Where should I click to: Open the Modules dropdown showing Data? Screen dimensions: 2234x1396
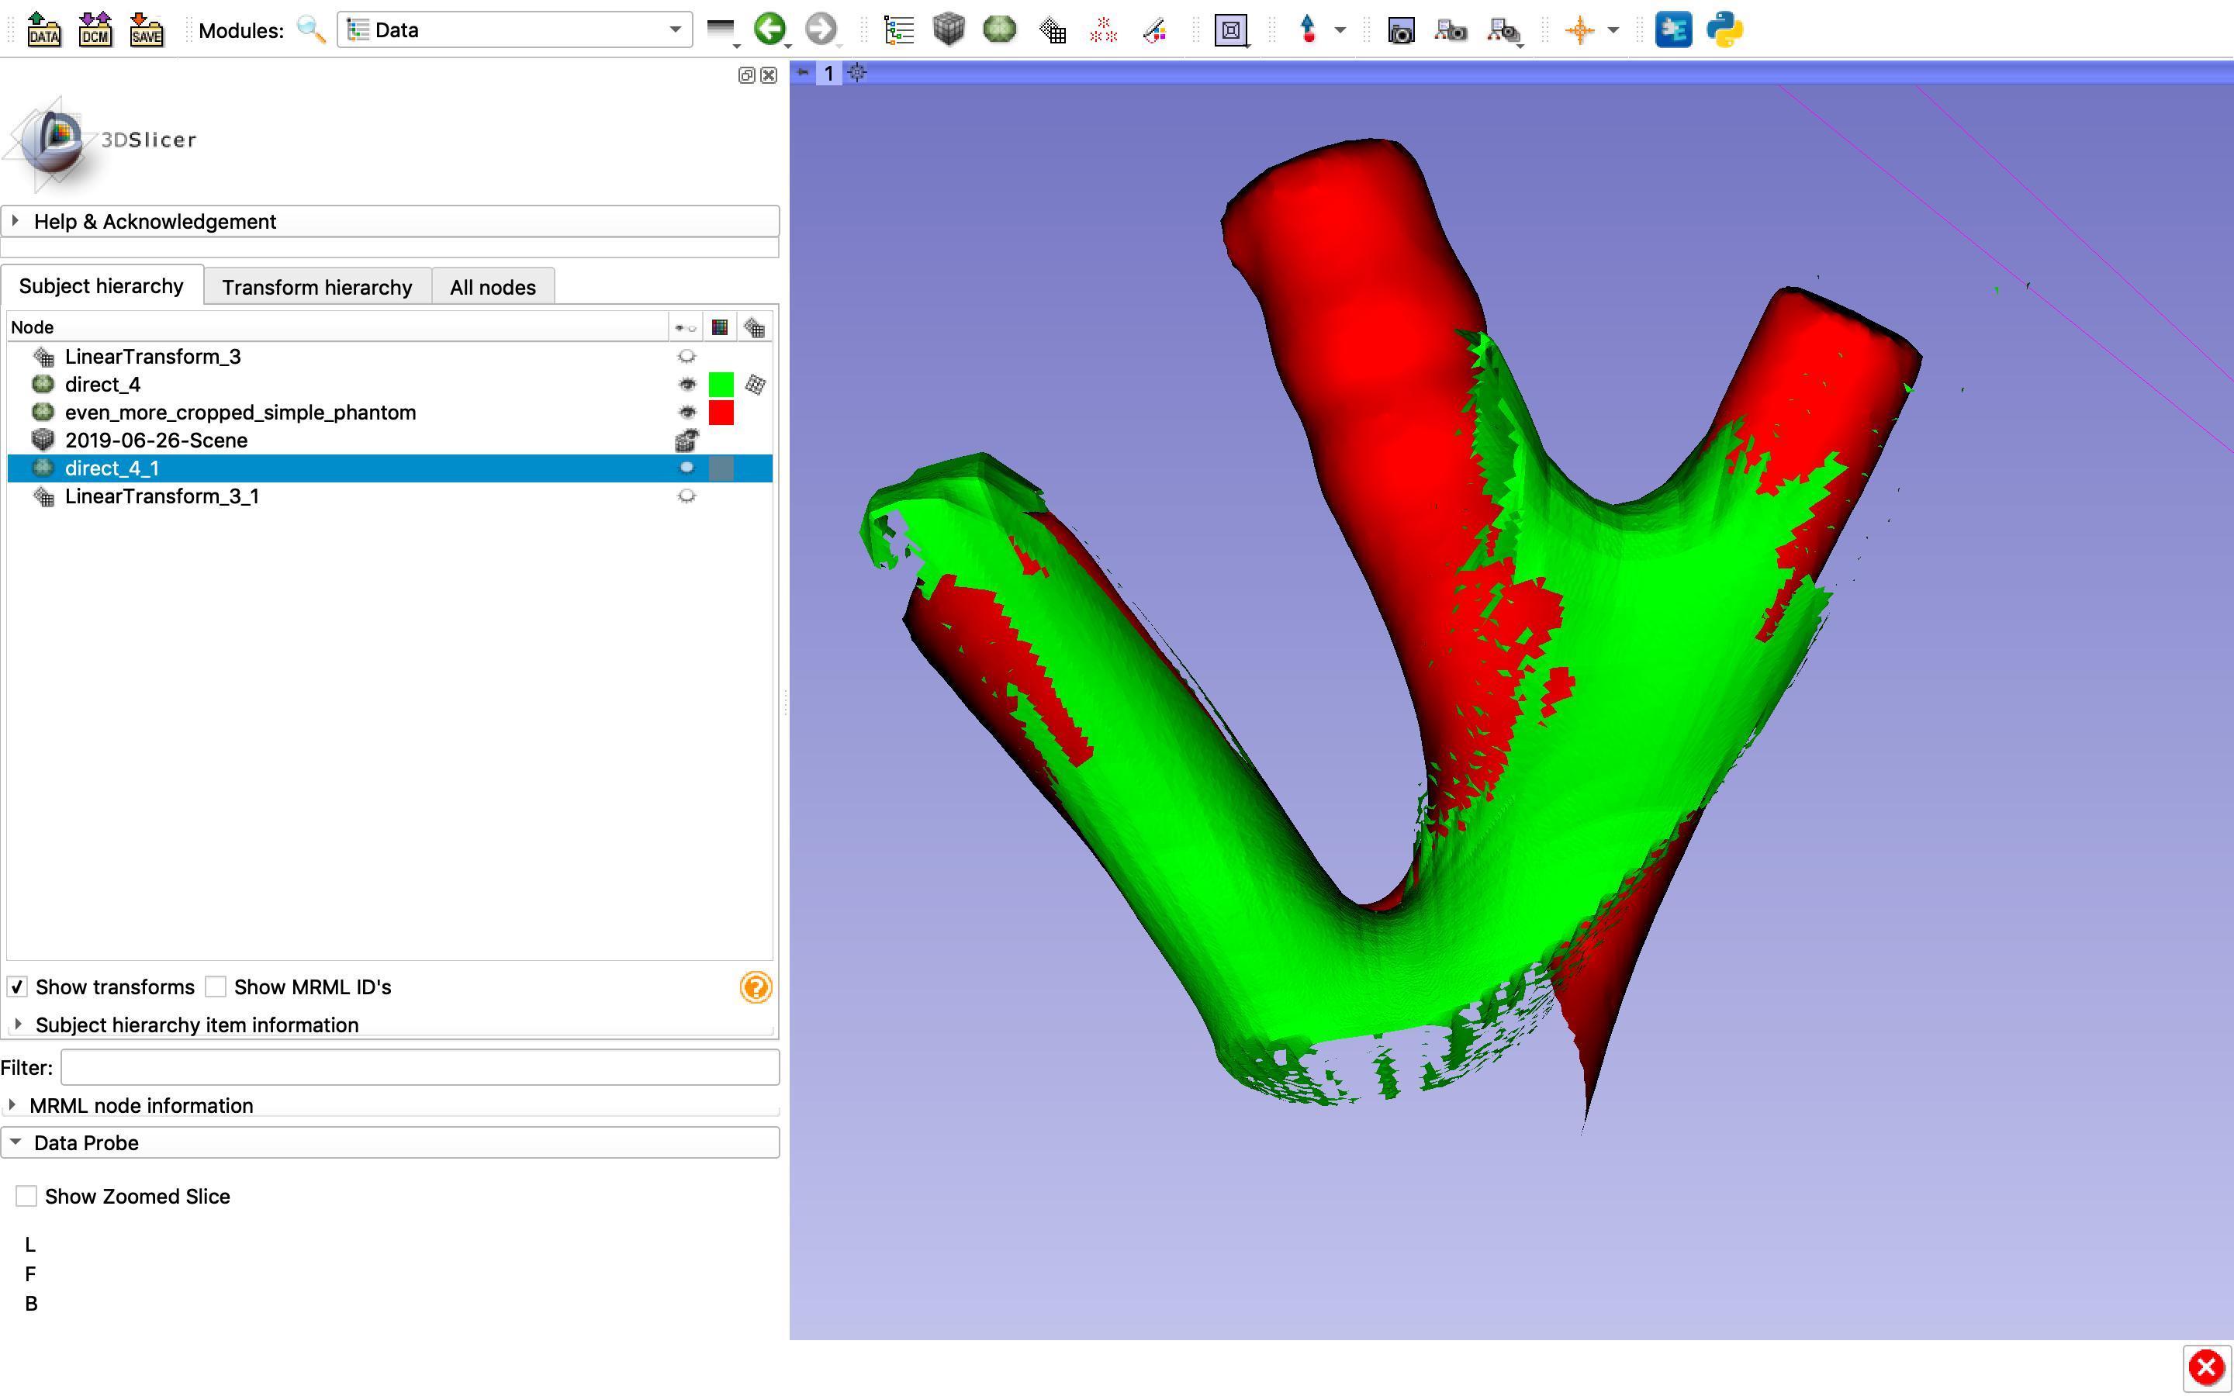[515, 29]
